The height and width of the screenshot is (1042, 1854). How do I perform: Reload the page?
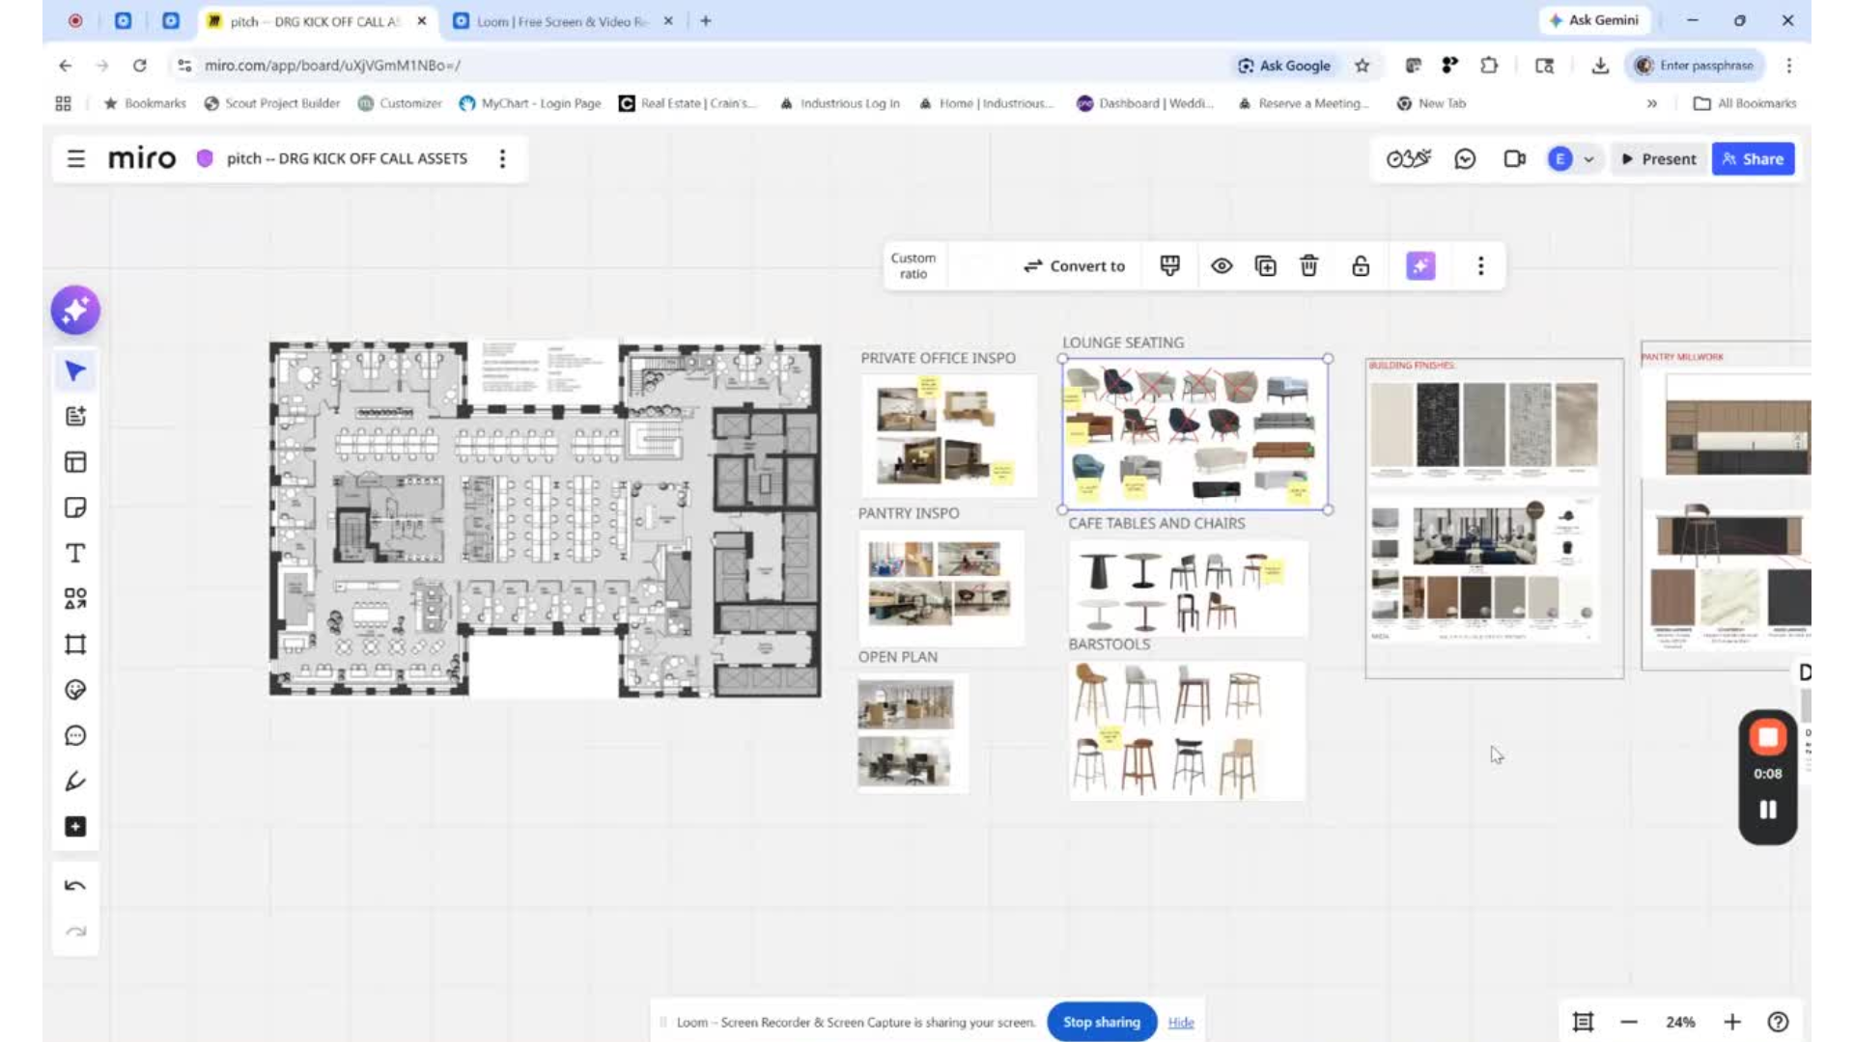[140, 66]
